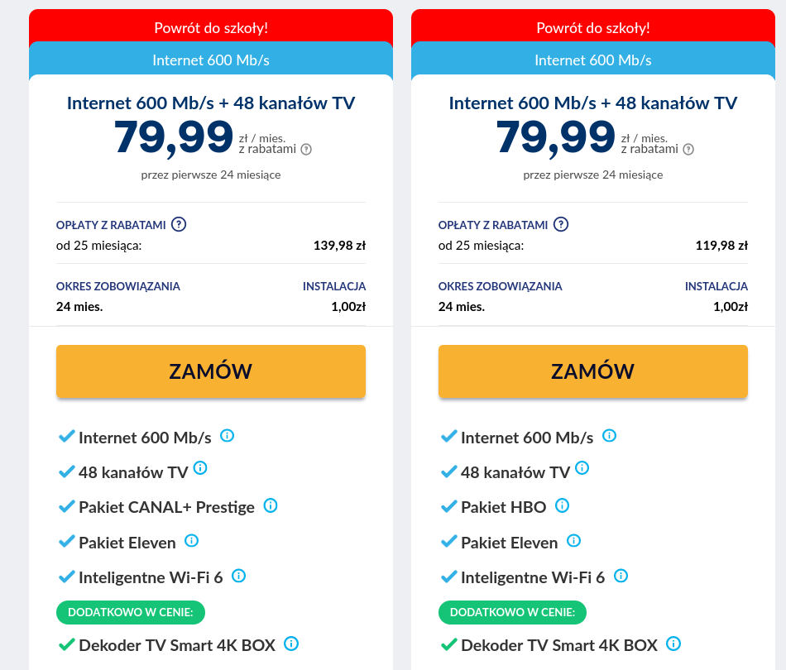This screenshot has width=786, height=670.
Task: Open the info icon next to Internet 600 Mb/s on left card
Action: pyautogui.click(x=227, y=434)
